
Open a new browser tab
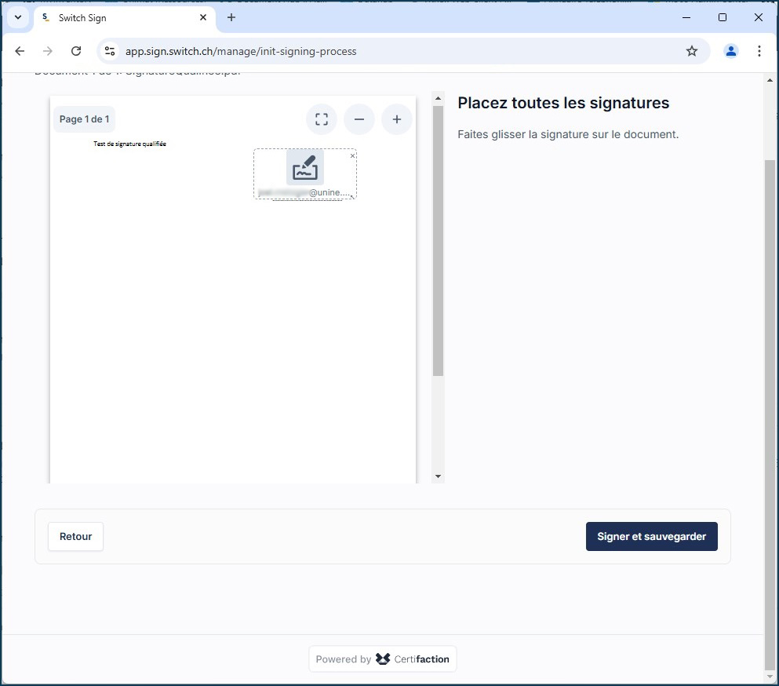[x=231, y=17]
